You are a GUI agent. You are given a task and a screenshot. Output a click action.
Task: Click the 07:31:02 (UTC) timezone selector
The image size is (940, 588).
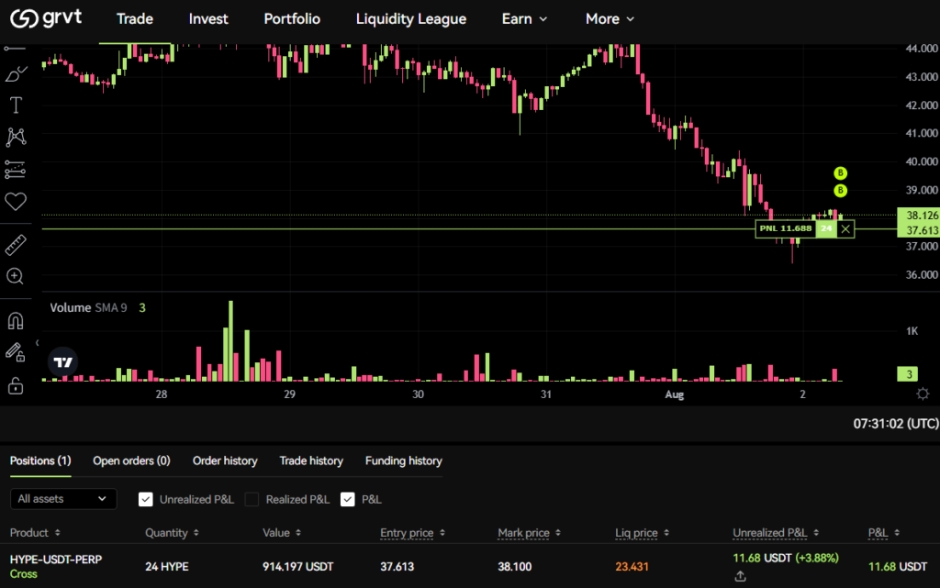pos(896,424)
